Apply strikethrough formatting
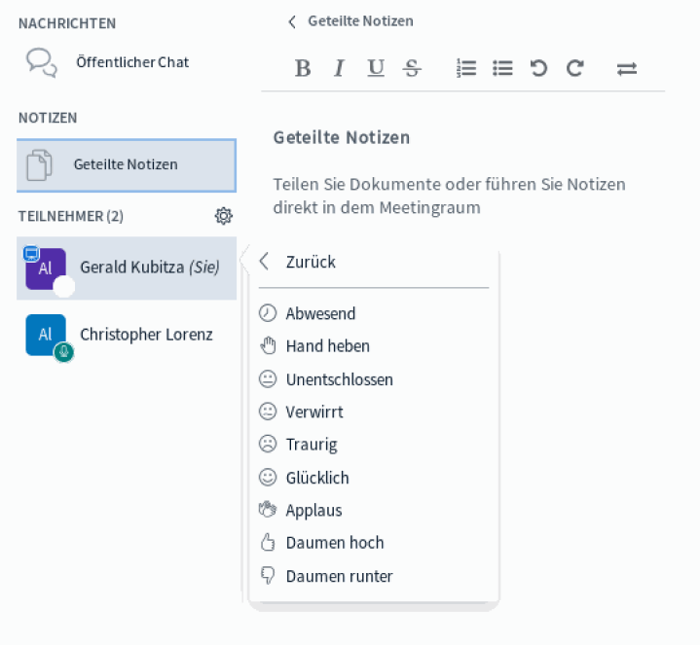This screenshot has width=700, height=645. [x=412, y=68]
